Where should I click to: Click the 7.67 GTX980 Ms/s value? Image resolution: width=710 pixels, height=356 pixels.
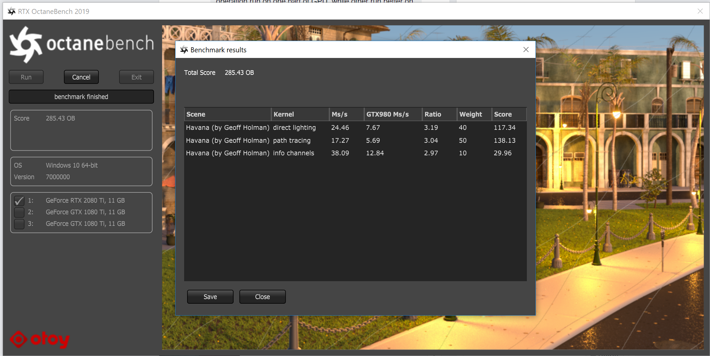373,127
